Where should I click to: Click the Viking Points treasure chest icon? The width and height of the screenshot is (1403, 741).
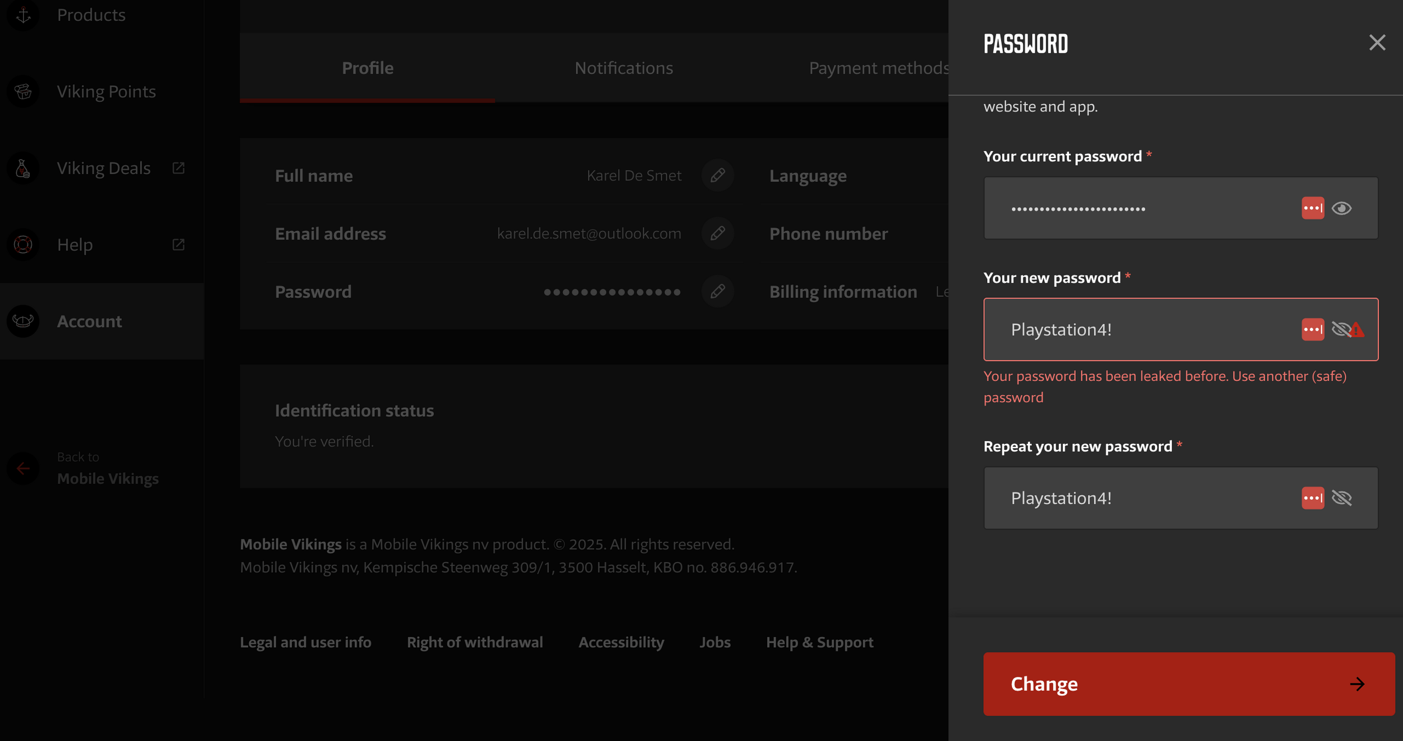coord(23,91)
